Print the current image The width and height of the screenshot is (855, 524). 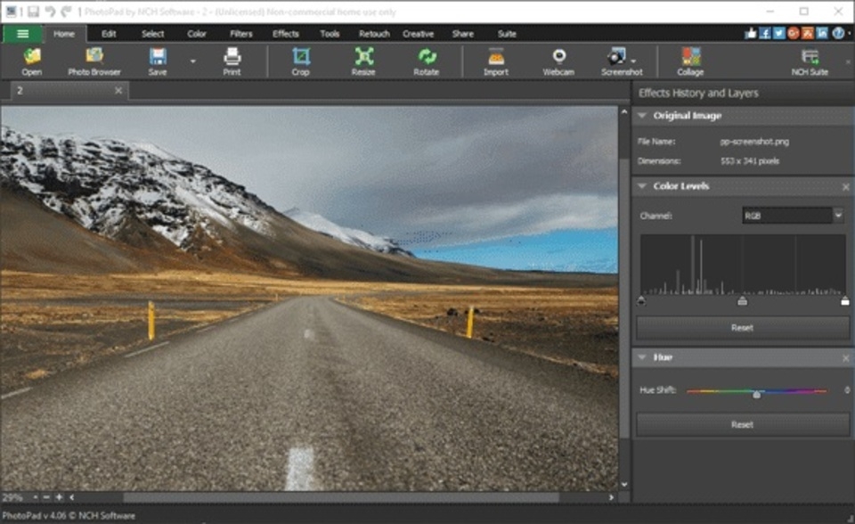[x=232, y=61]
